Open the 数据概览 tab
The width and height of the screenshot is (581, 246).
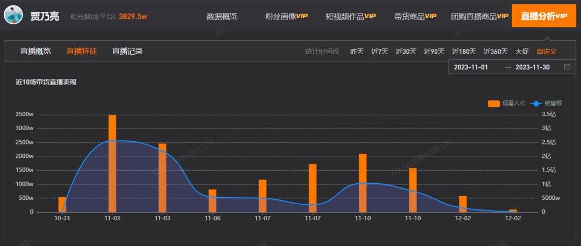pos(222,16)
